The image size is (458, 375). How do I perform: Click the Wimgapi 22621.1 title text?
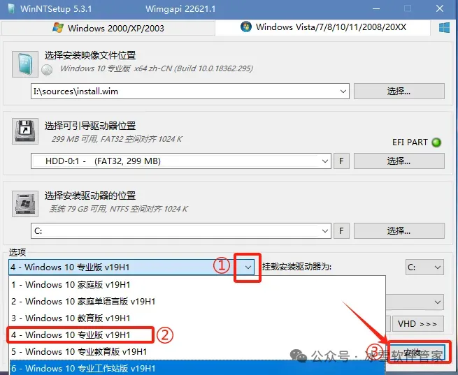coord(180,9)
